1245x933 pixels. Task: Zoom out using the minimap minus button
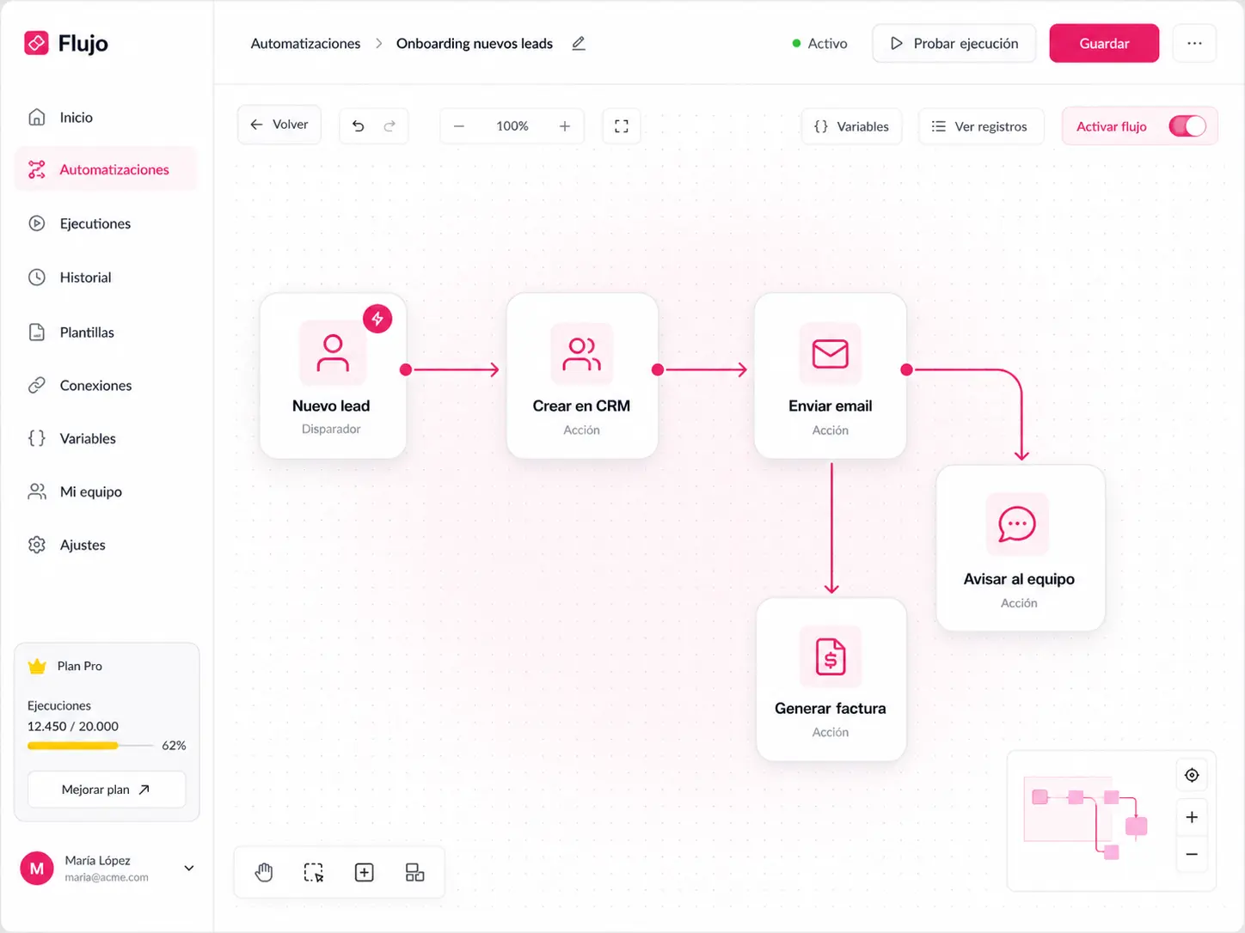pyautogui.click(x=1192, y=854)
